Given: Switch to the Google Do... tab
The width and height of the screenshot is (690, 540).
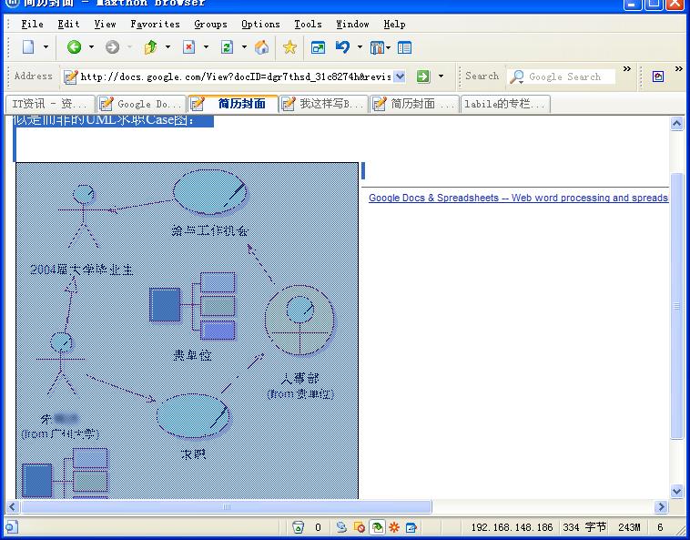Looking at the screenshot, I should pos(142,104).
